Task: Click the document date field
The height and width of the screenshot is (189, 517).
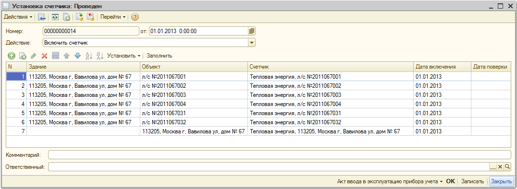Action: [198, 31]
